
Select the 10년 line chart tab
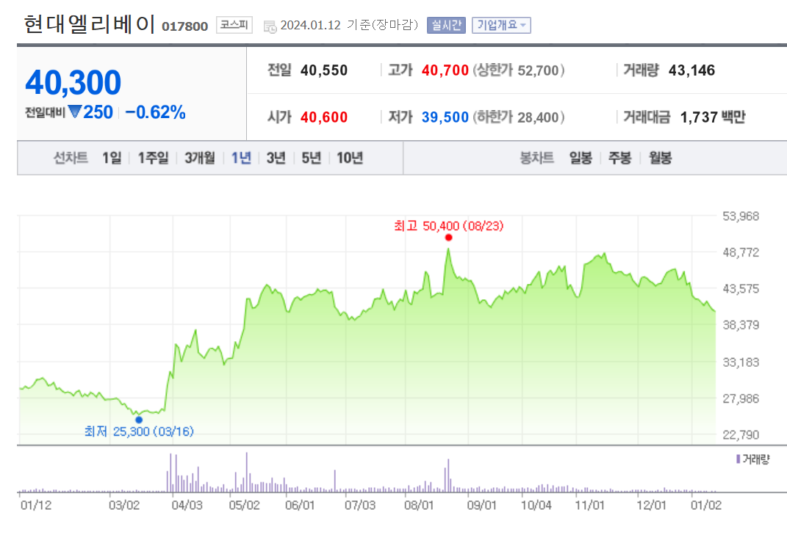coord(350,158)
